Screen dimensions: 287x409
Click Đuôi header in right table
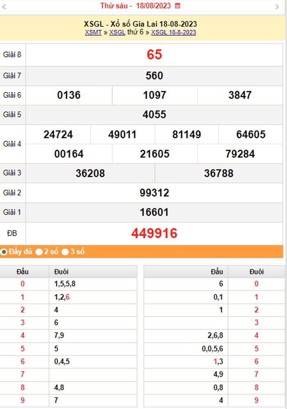coord(257,272)
